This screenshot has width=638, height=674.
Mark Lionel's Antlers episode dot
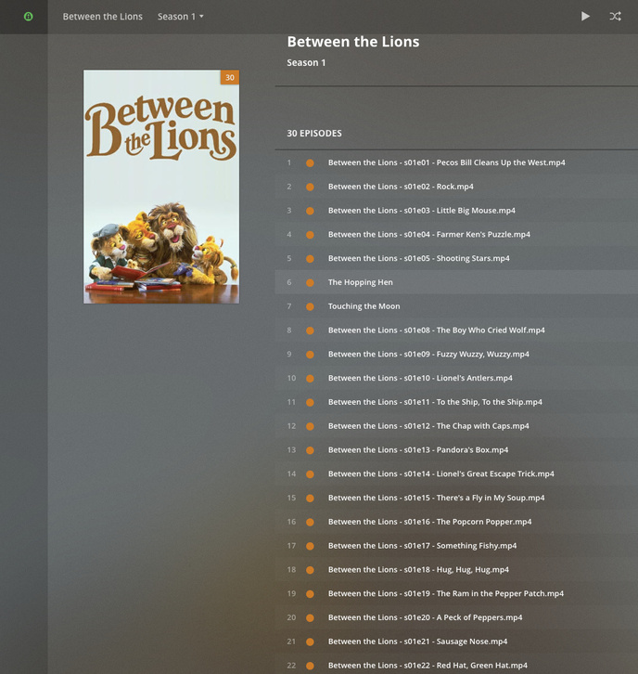coord(310,378)
